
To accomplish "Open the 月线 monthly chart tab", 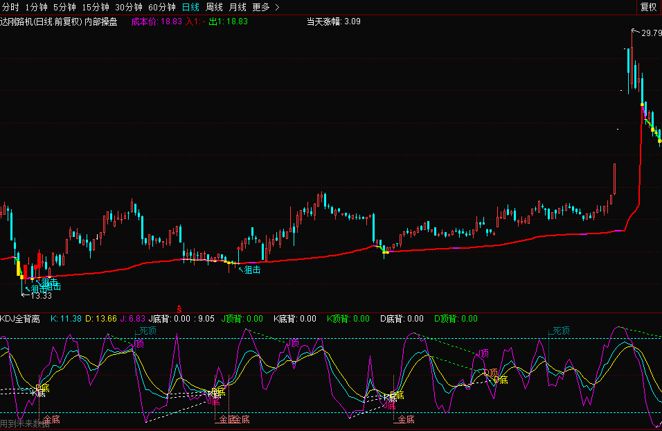I will coord(238,7).
